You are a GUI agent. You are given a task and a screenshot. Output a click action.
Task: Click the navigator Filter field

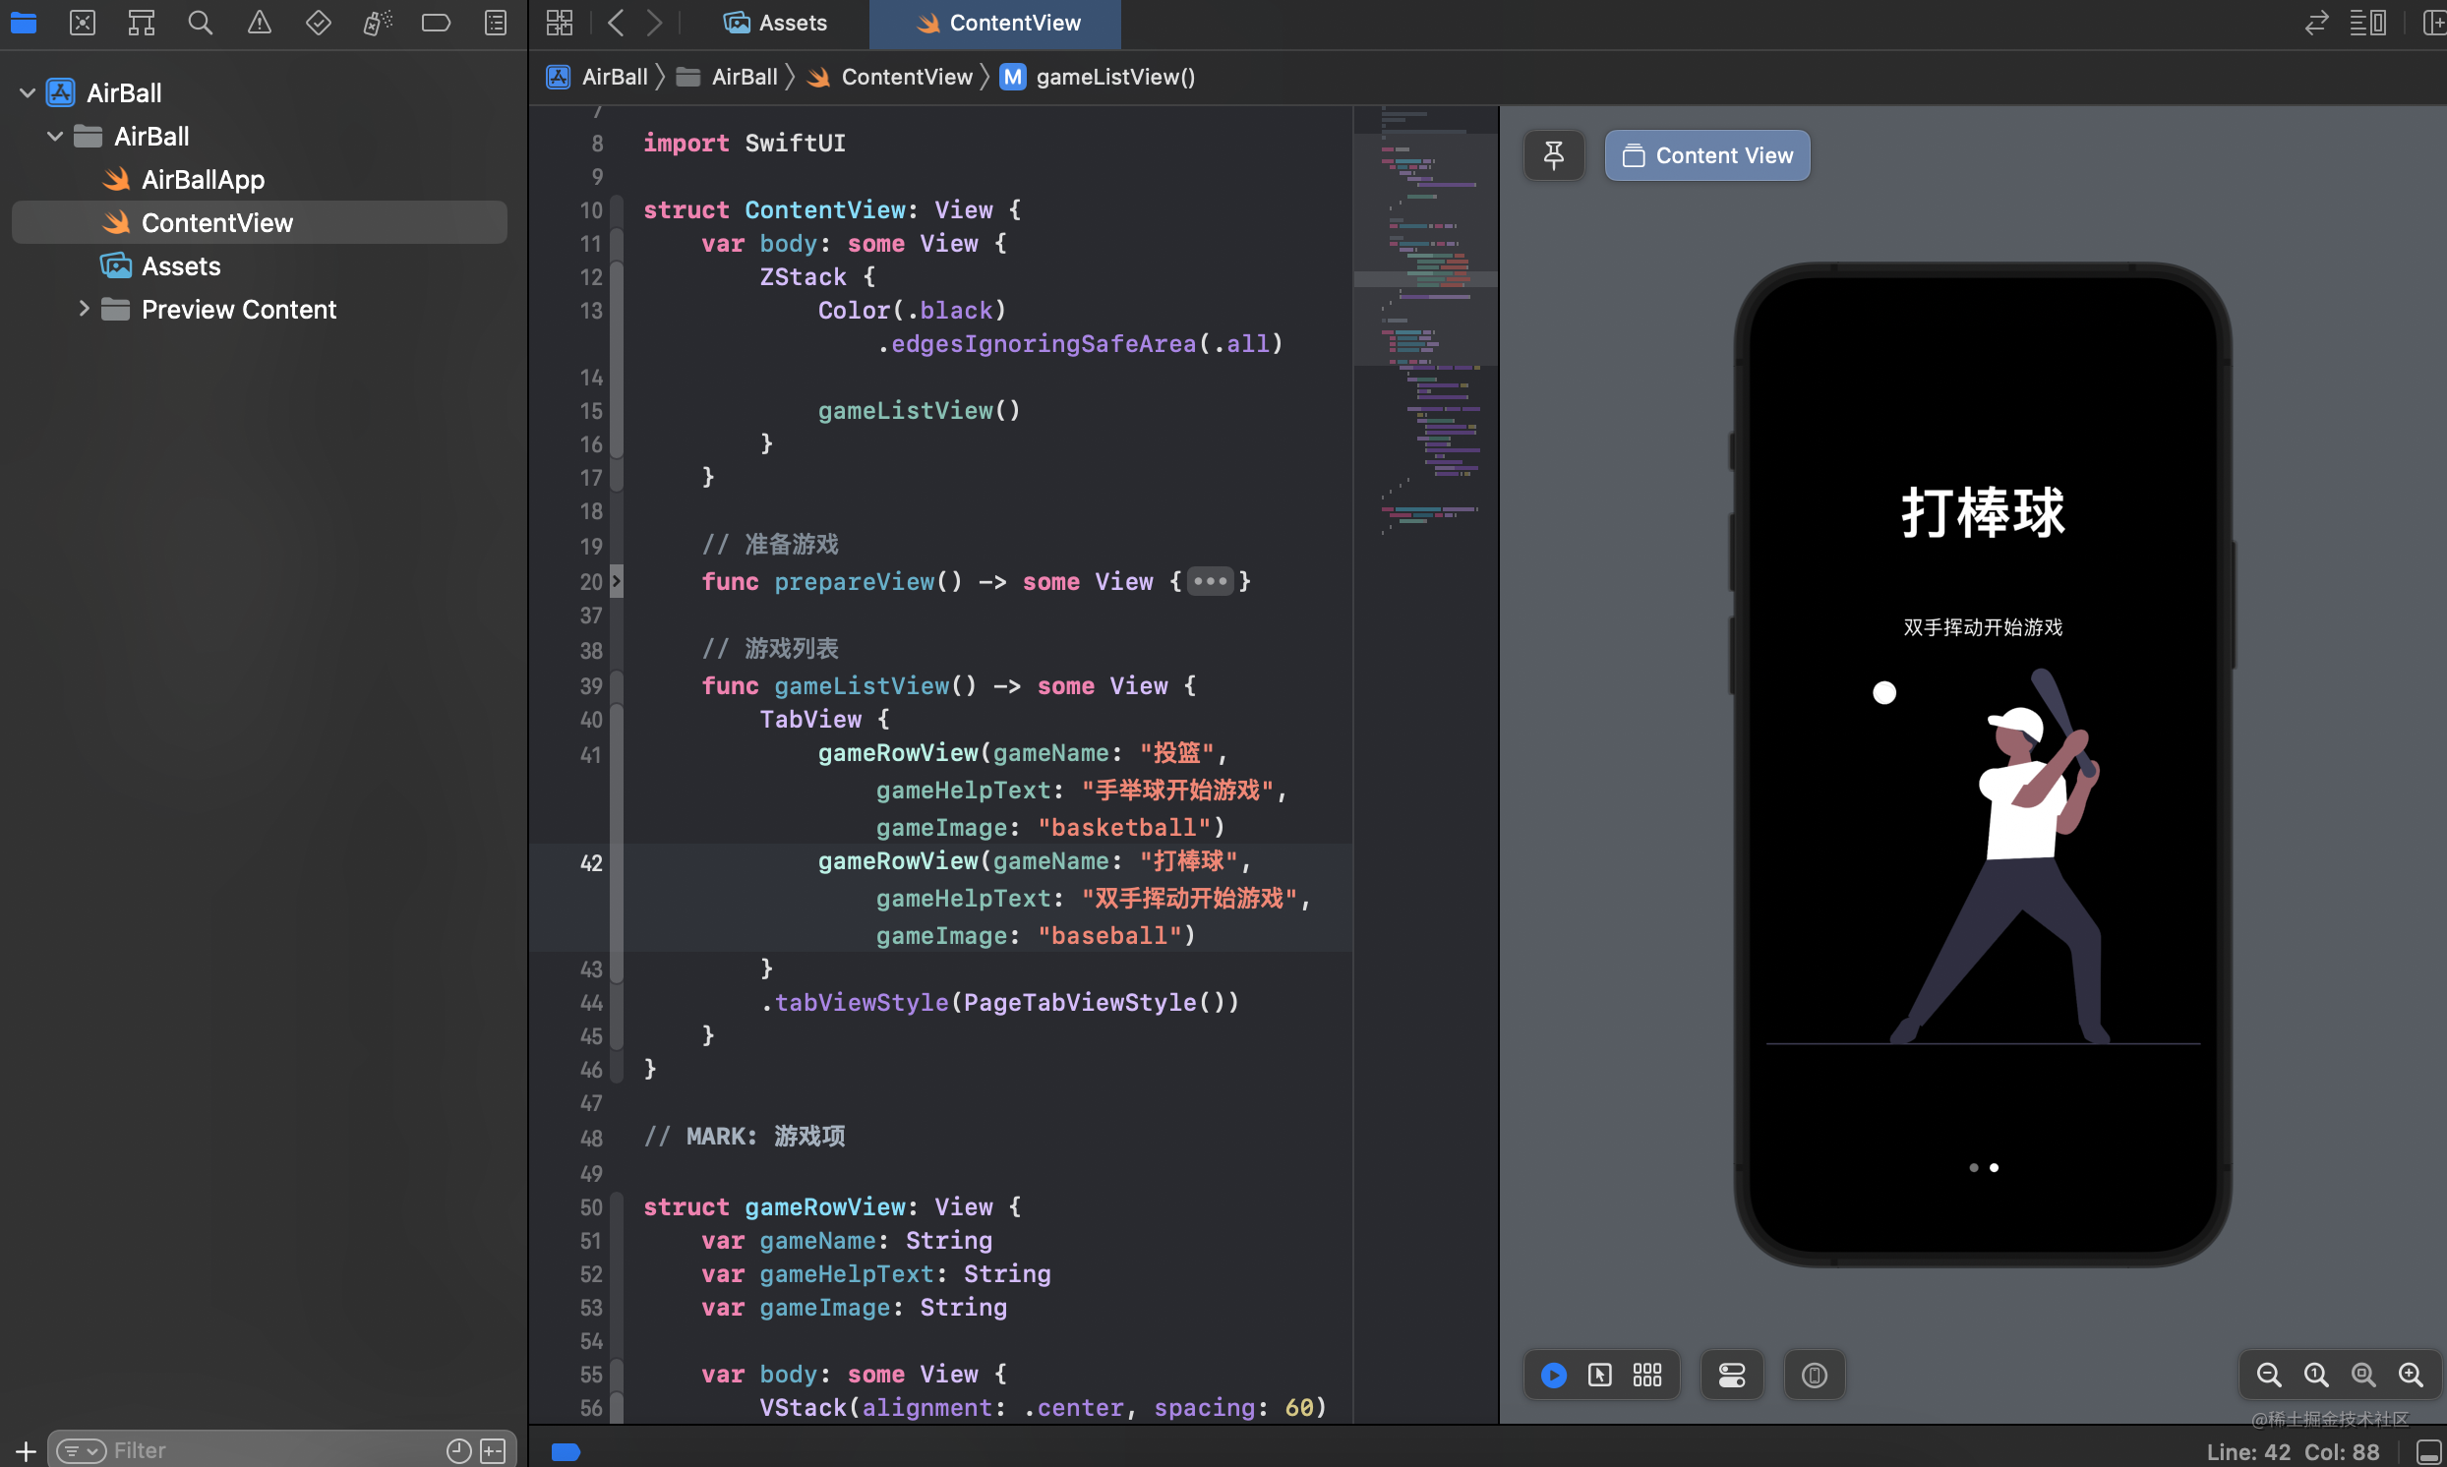(281, 1451)
